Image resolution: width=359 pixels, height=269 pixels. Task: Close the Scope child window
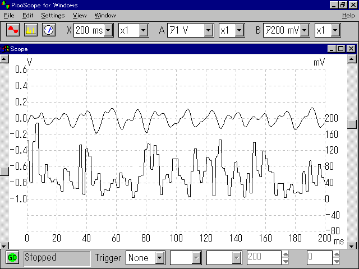point(351,49)
